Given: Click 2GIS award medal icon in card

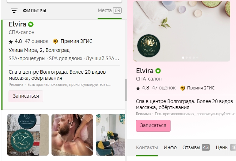Looking at the screenshot, I should [183, 88].
